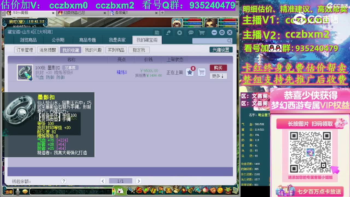This screenshot has height=197, width=350.
Task: Click the wallet balance question mark icon
Action: pos(63,181)
